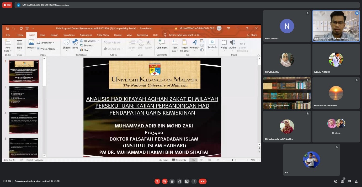362x187 pixels.
Task: Turn on the camera
Action: point(165,181)
